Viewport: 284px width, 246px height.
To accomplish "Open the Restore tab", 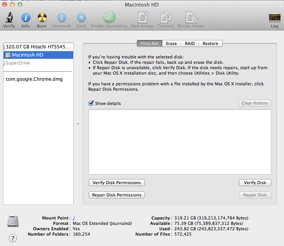I will (210, 43).
